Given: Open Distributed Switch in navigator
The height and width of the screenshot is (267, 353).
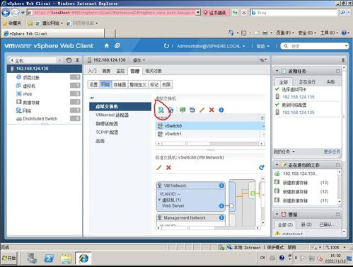Looking at the screenshot, I should coord(40,118).
